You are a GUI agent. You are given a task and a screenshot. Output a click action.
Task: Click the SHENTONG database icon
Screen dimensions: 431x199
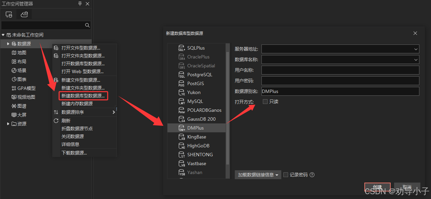pyautogui.click(x=182, y=155)
